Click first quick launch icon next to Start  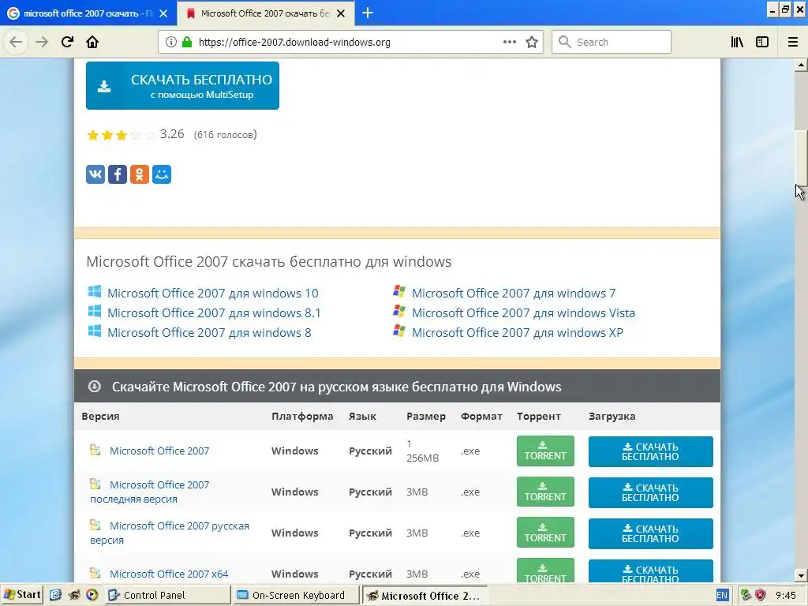coord(56,595)
